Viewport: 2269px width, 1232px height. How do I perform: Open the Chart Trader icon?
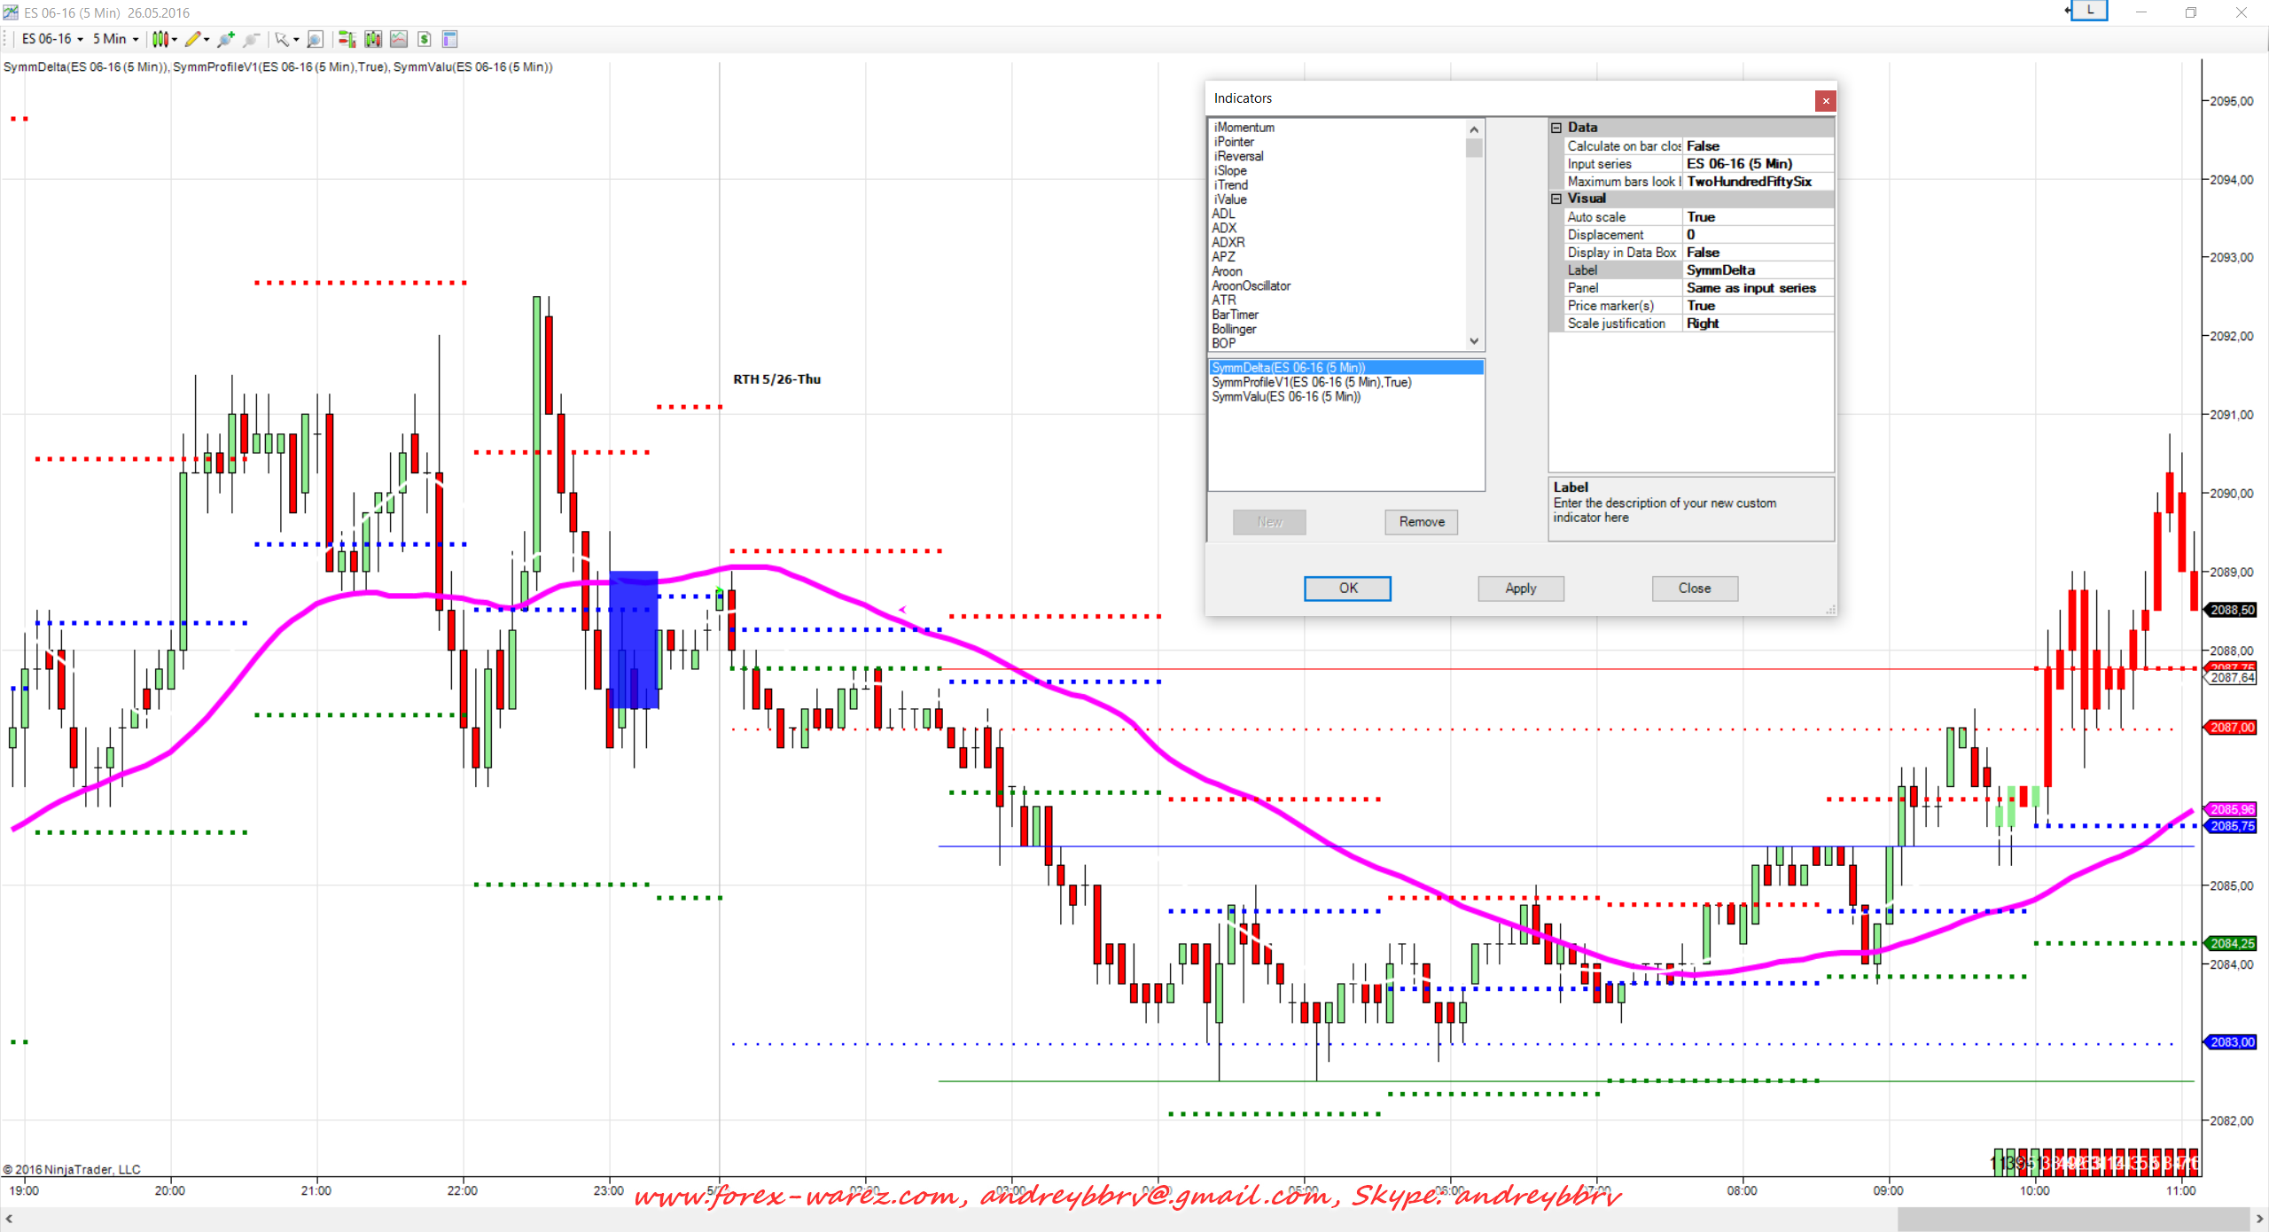click(347, 39)
